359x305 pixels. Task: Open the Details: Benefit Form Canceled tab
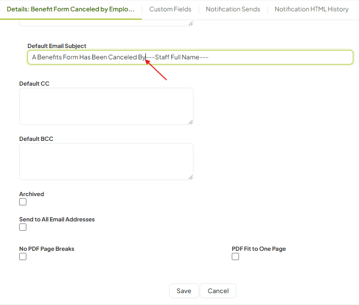pos(71,9)
